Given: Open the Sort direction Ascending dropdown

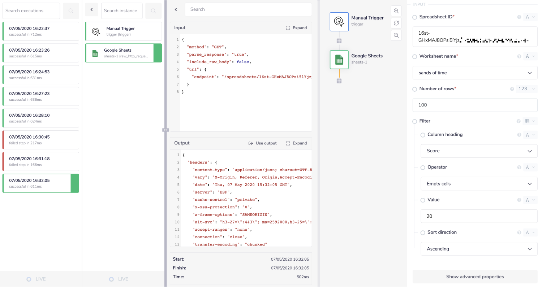Looking at the screenshot, I should 479,249.
